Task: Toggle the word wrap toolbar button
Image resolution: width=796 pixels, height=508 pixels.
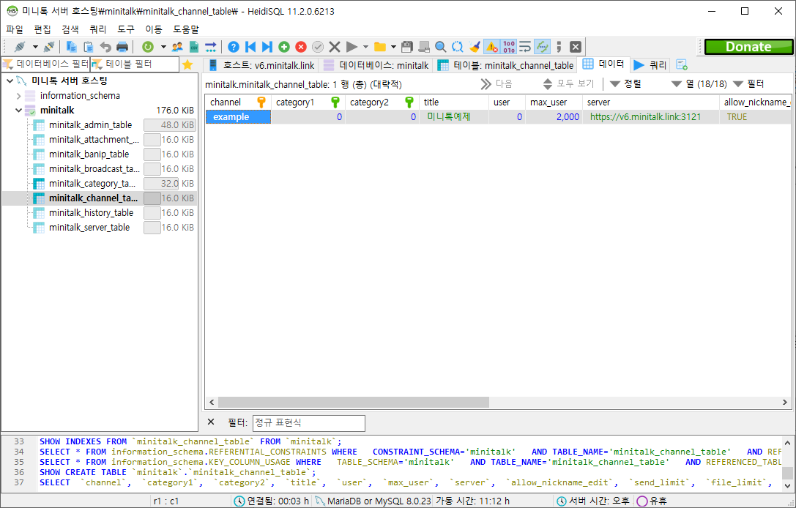Action: 526,47
